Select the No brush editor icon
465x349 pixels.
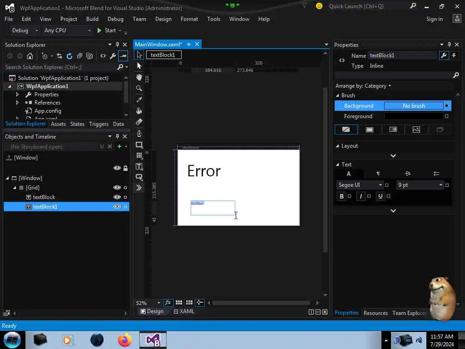point(346,130)
